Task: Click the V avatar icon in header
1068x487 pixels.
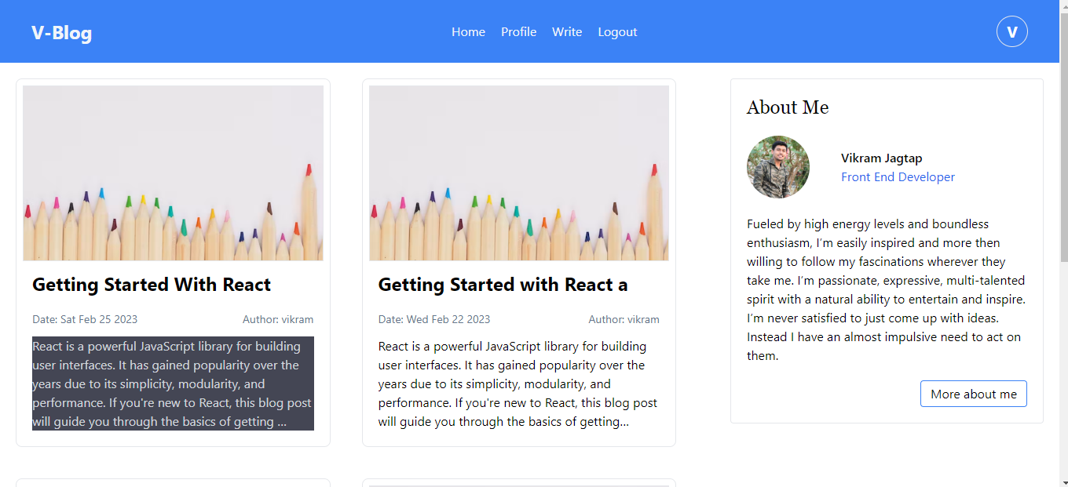Action: [x=1011, y=31]
